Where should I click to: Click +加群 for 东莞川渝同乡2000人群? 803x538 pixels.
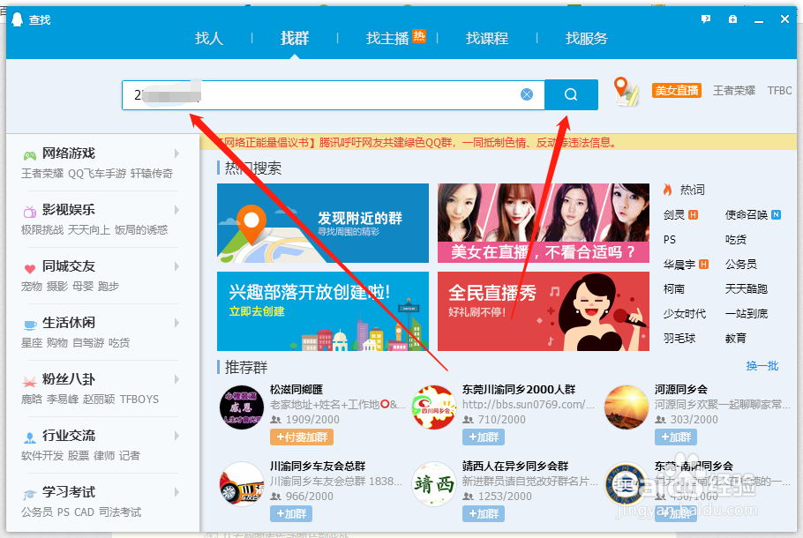(x=484, y=437)
